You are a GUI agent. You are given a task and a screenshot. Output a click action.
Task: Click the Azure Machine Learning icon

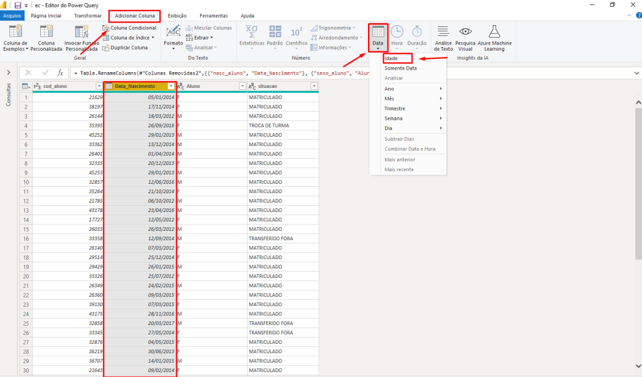(495, 33)
